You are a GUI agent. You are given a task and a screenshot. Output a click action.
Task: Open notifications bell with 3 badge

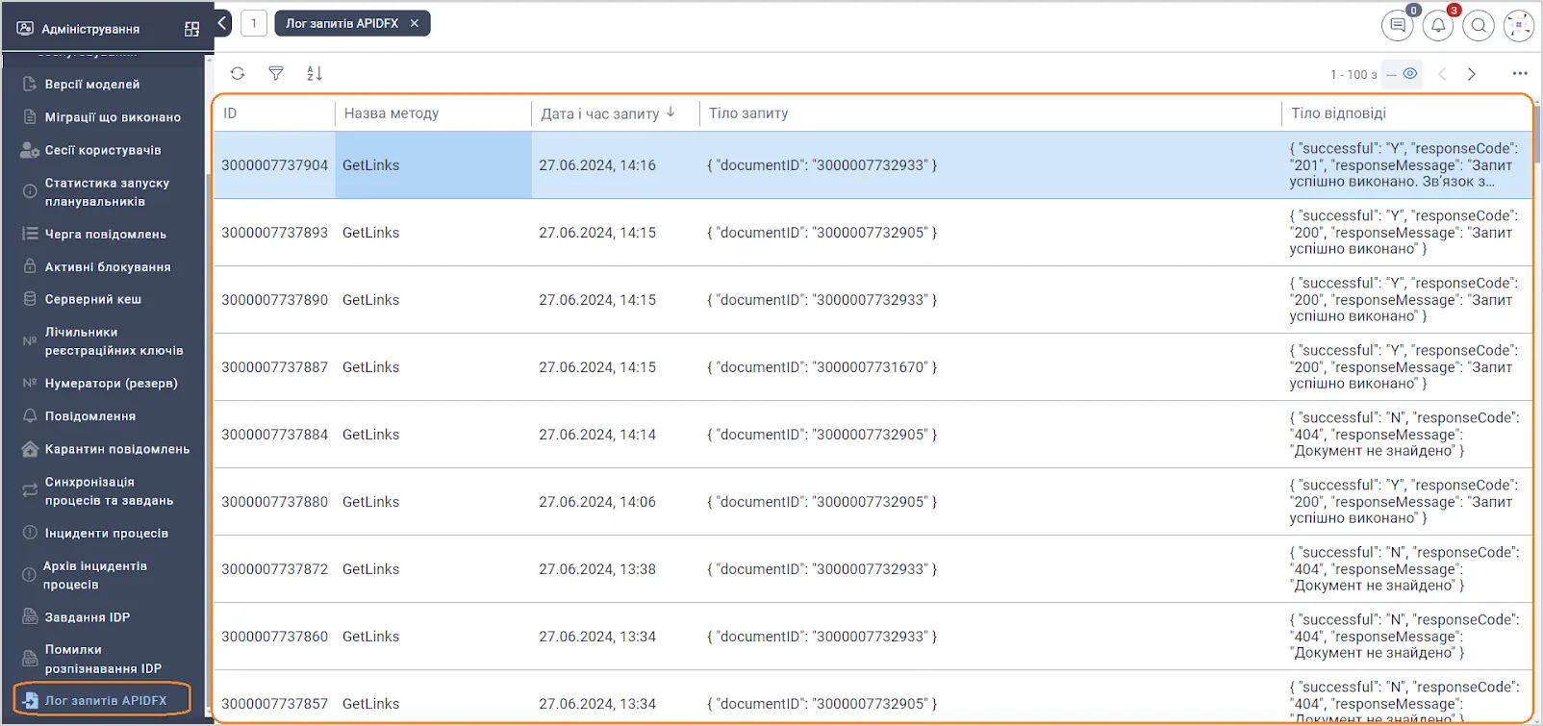pos(1438,26)
